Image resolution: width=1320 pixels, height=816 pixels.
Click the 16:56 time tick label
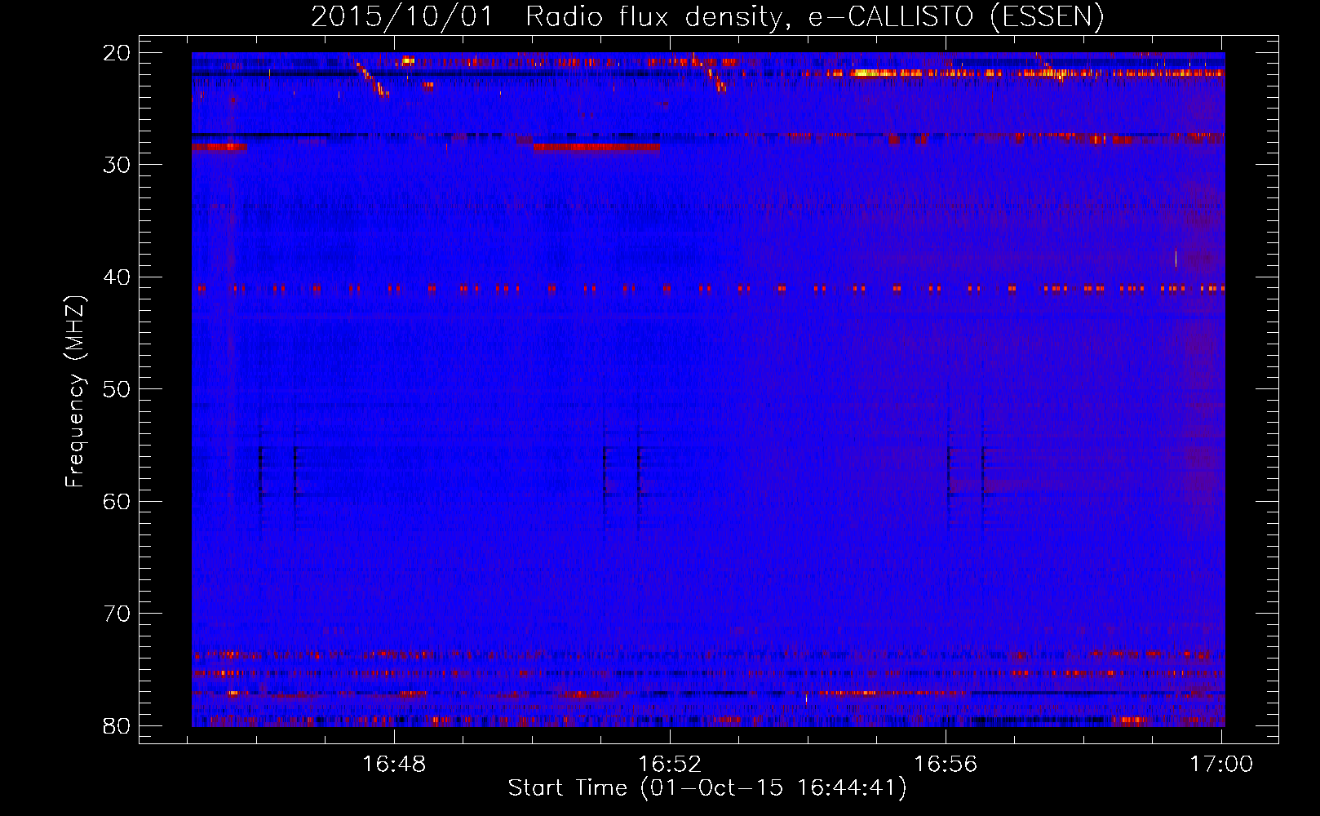point(946,764)
